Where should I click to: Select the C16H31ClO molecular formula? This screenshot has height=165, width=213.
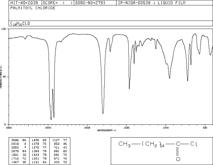[20, 24]
